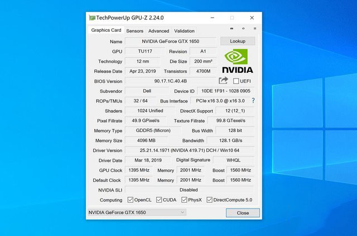Viewport: 357px width, 236px height.
Task: Switch to the Sensors tab
Action: (x=135, y=31)
